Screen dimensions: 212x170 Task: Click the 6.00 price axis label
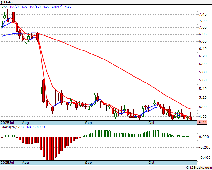coord(203,64)
